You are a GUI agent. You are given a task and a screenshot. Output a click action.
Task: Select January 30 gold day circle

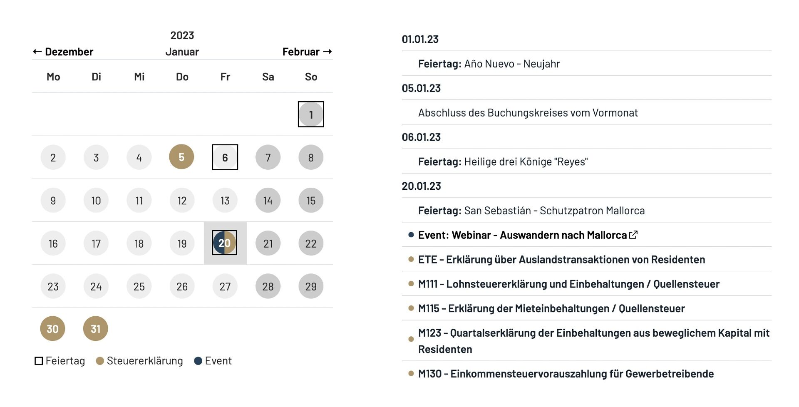[52, 329]
